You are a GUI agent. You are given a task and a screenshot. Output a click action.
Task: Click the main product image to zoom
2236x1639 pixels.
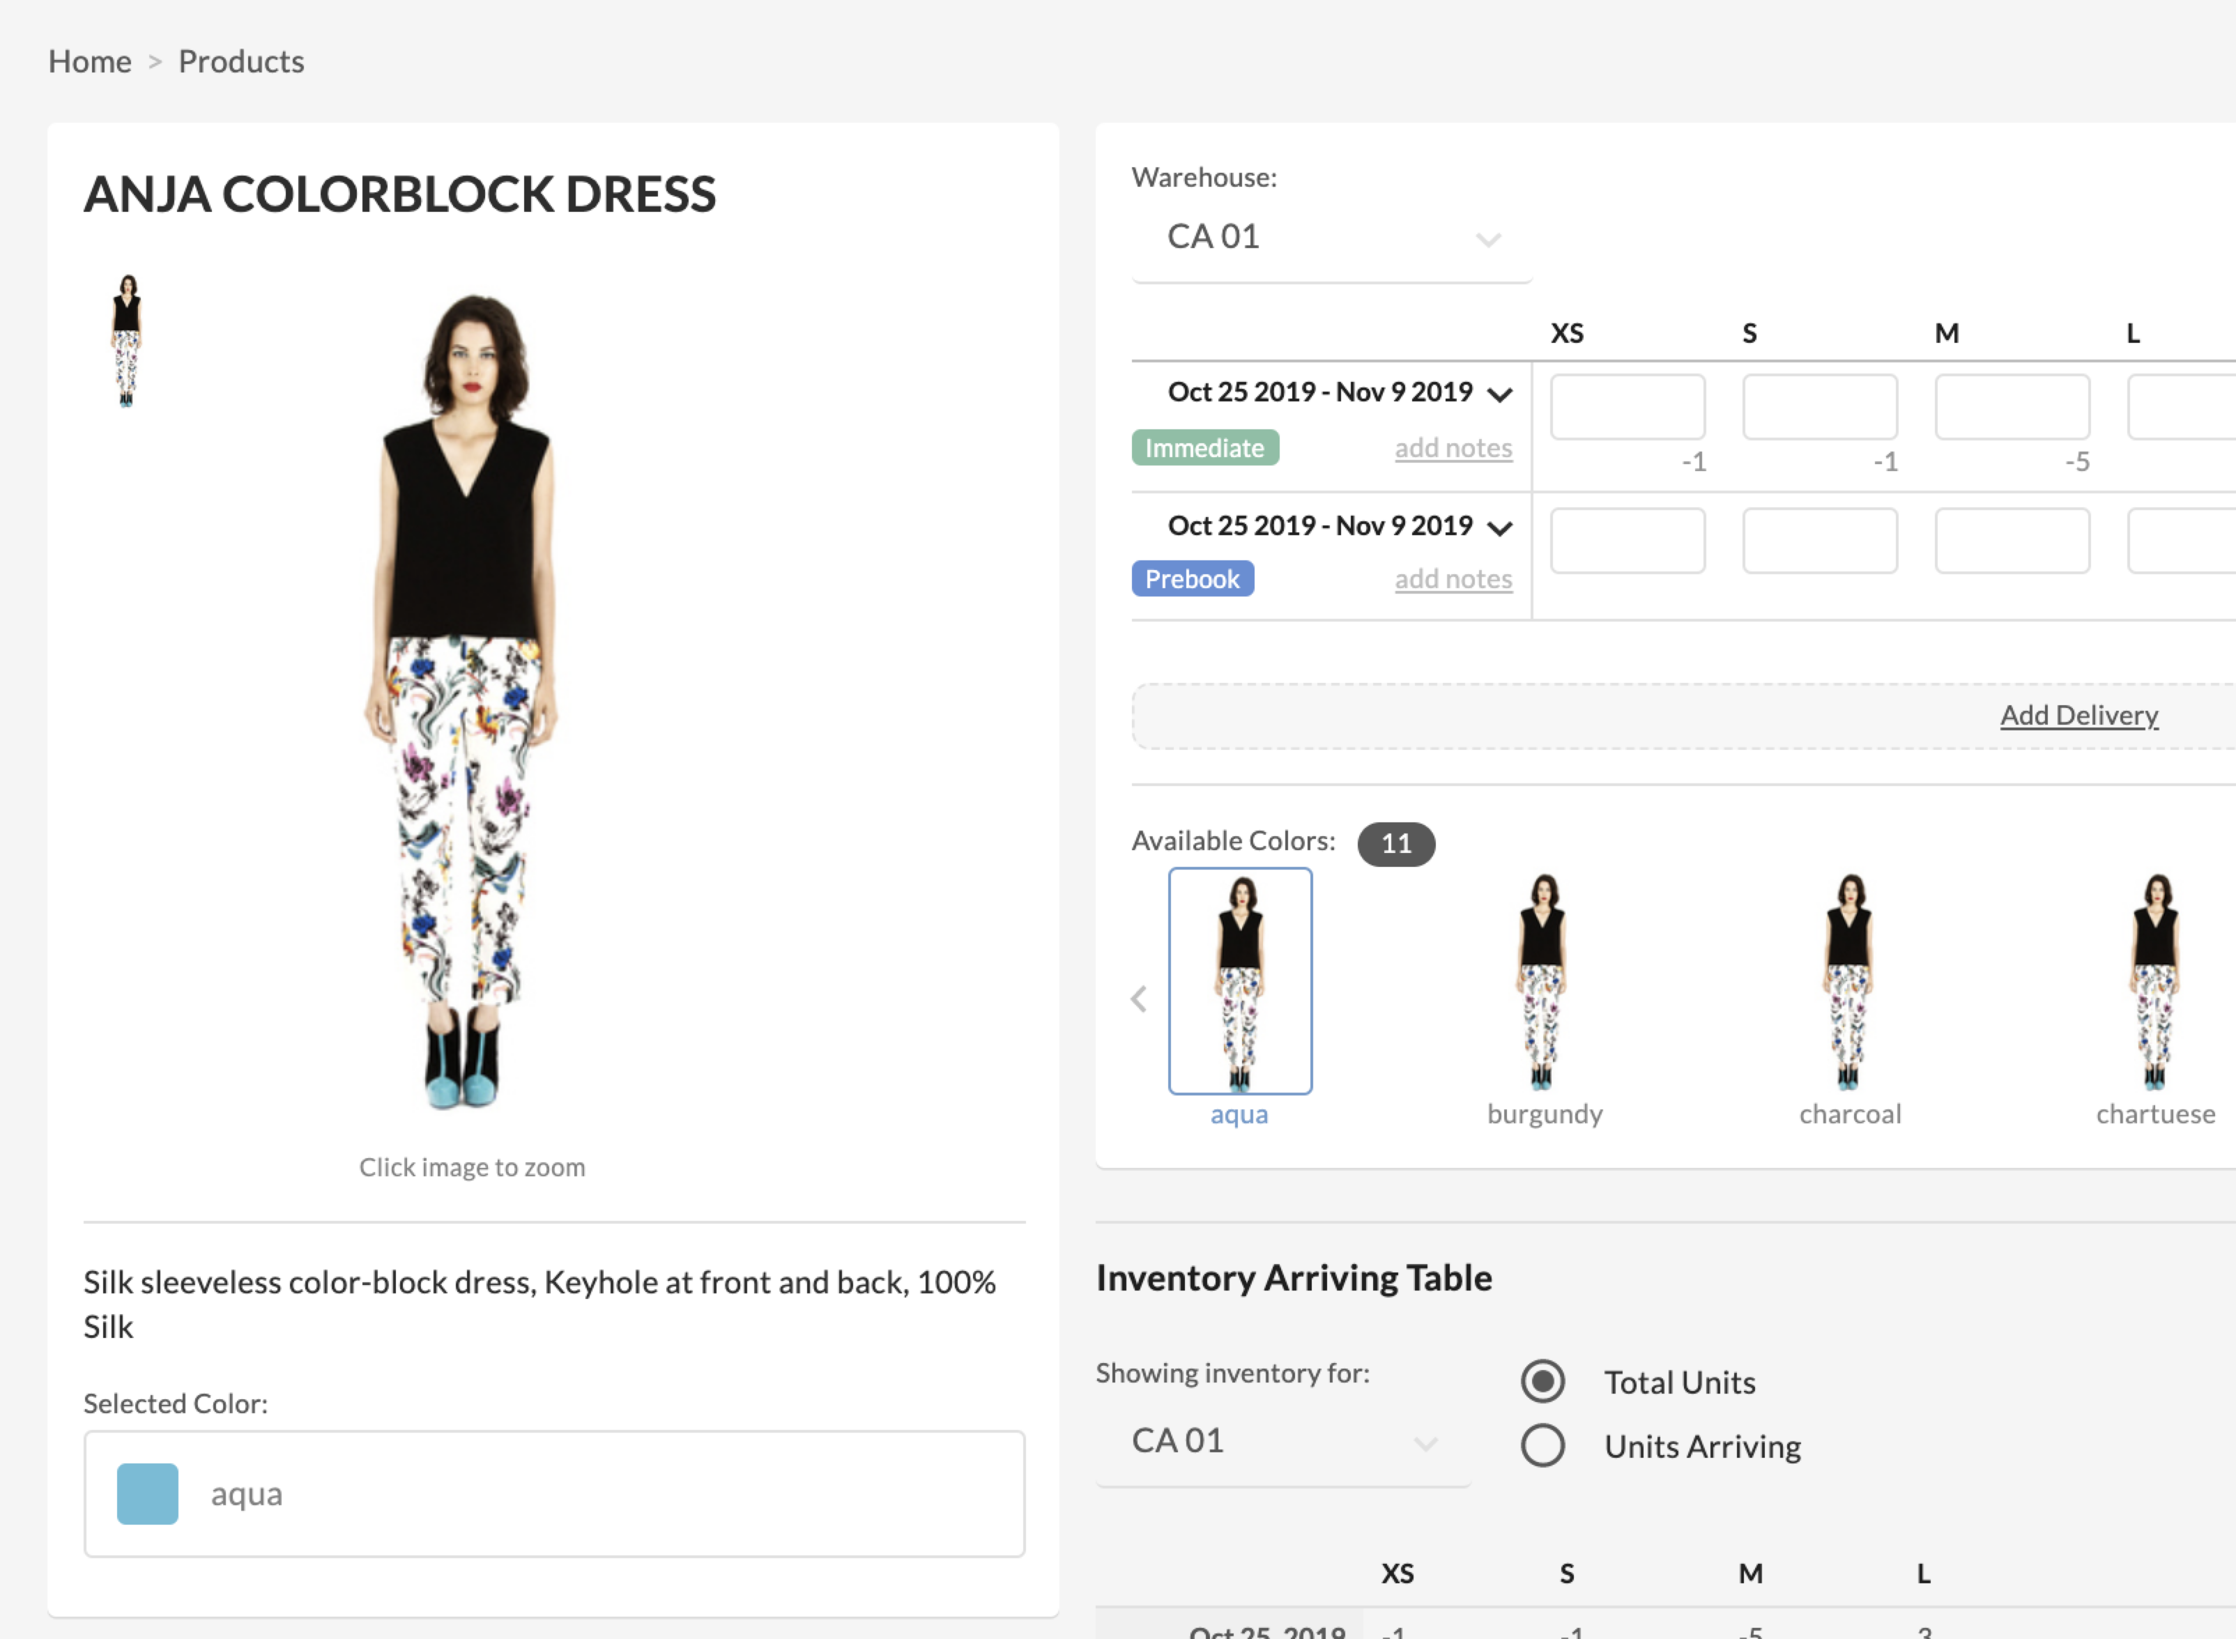click(471, 695)
